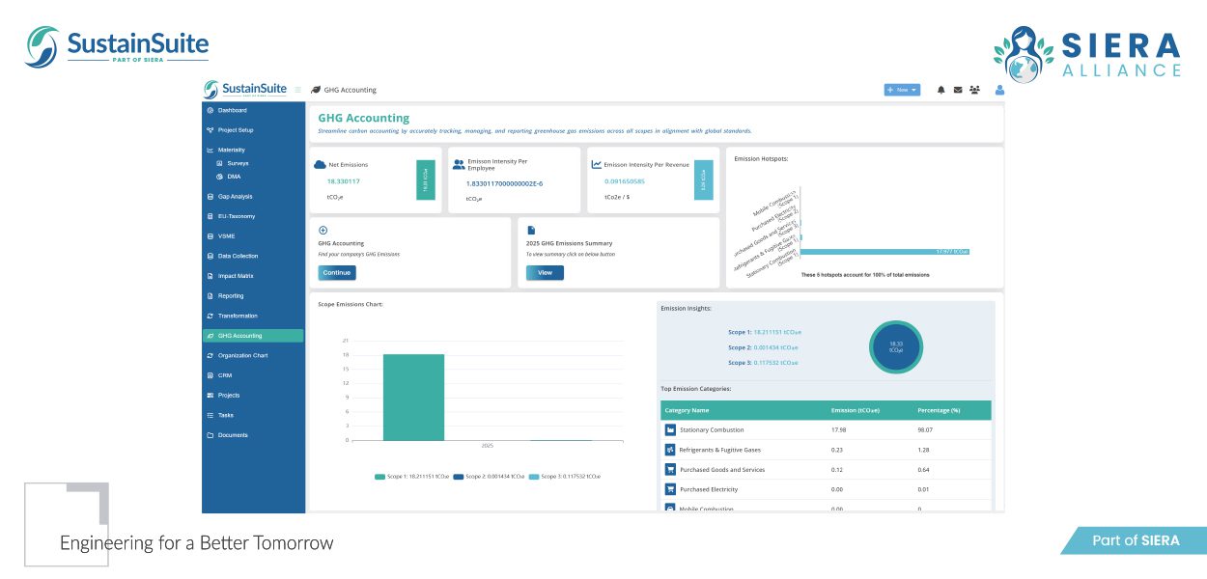Screen dimensions: 1207x579
Task: Expand the Materiality sidebar section
Action: pyautogui.click(x=231, y=151)
